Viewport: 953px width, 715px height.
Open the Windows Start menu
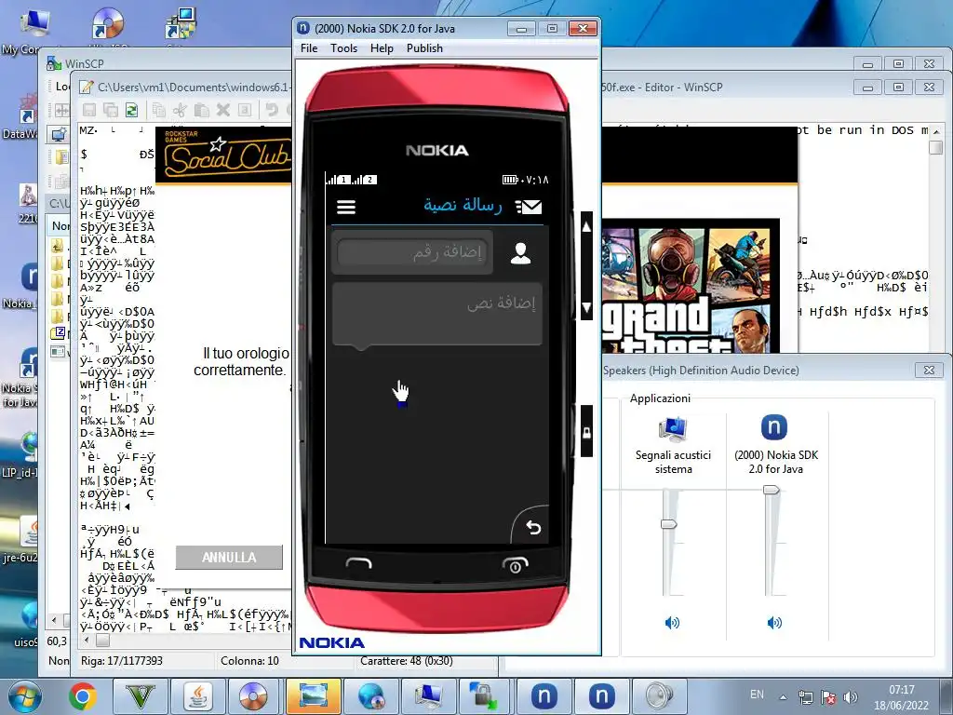point(25,696)
